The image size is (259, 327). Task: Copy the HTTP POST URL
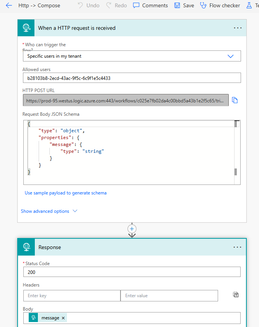[235, 100]
